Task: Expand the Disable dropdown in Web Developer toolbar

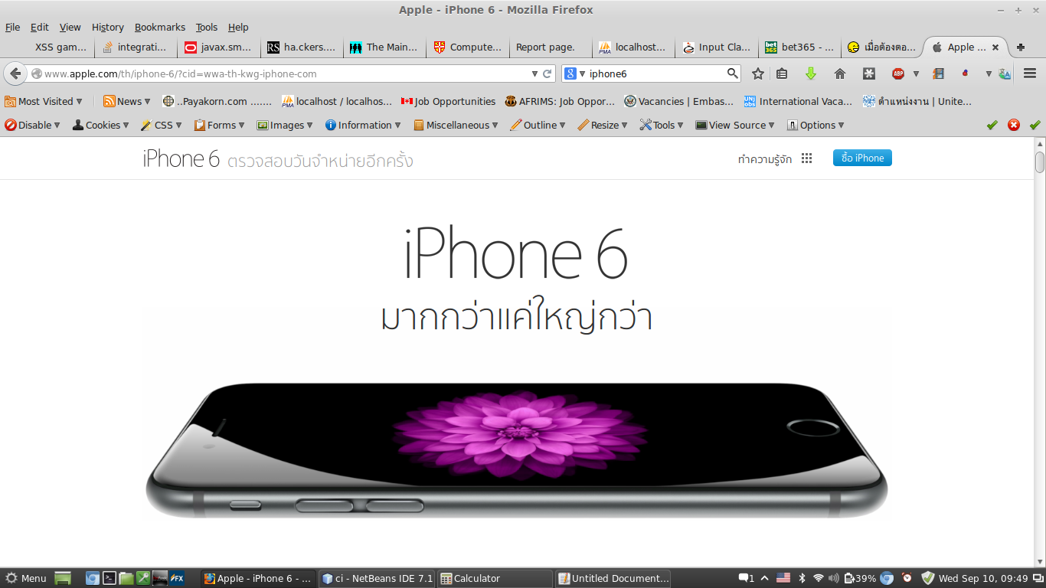Action: [32, 125]
